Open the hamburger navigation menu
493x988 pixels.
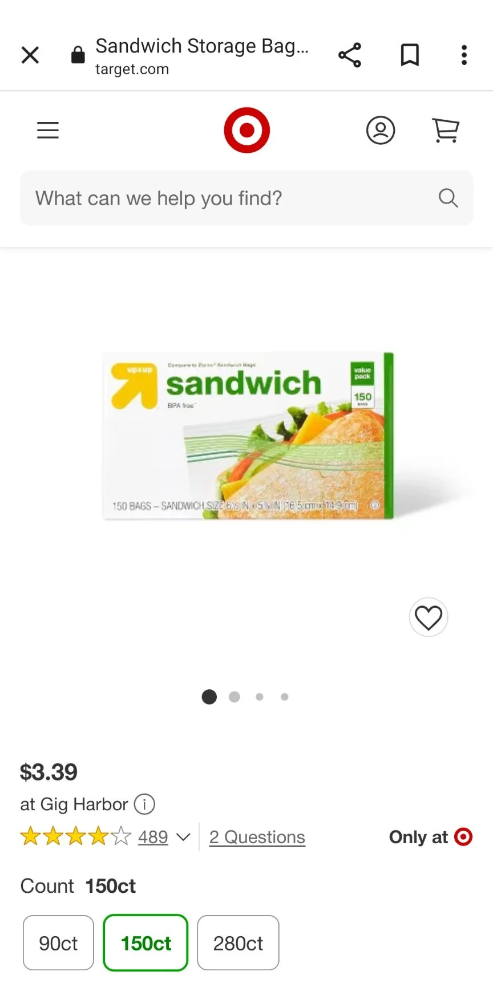pos(48,131)
